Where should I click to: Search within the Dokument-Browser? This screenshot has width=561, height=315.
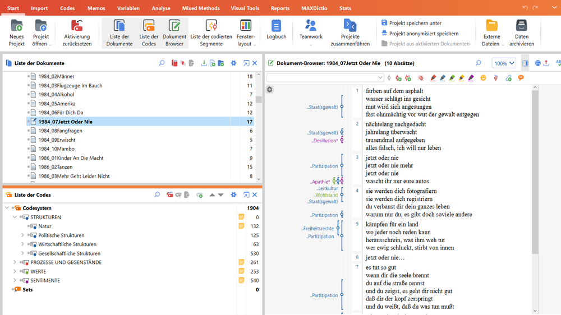click(x=479, y=63)
